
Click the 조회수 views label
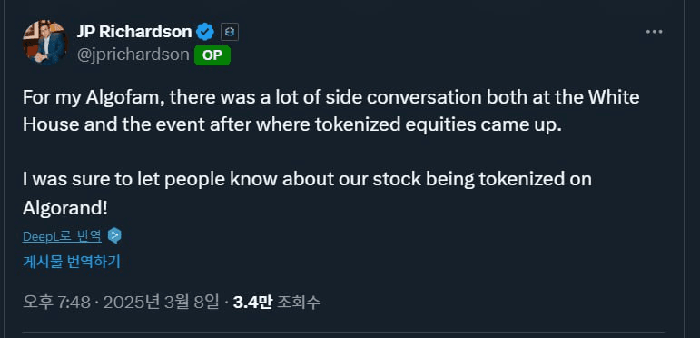pos(298,303)
